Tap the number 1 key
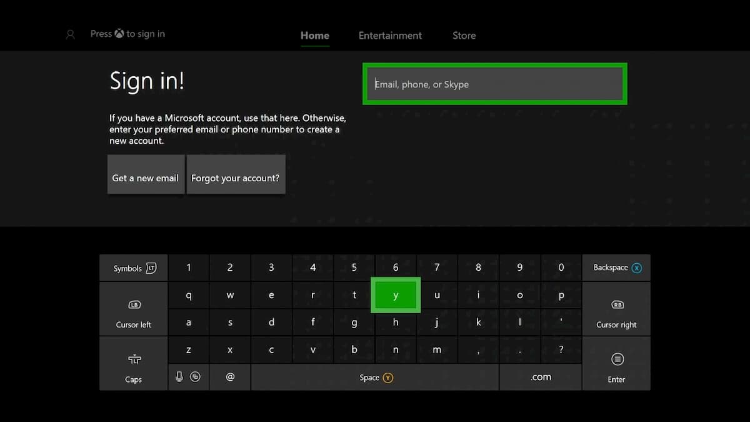 (x=189, y=268)
